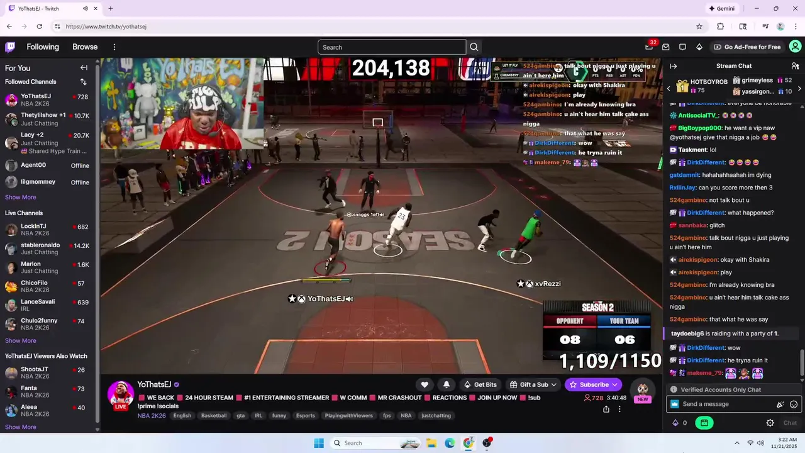Open bits balance showing 0
The image size is (805, 453).
pos(680,423)
